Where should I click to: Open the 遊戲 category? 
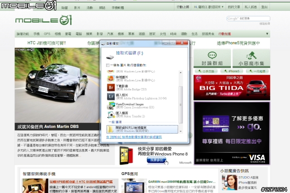click(142, 34)
